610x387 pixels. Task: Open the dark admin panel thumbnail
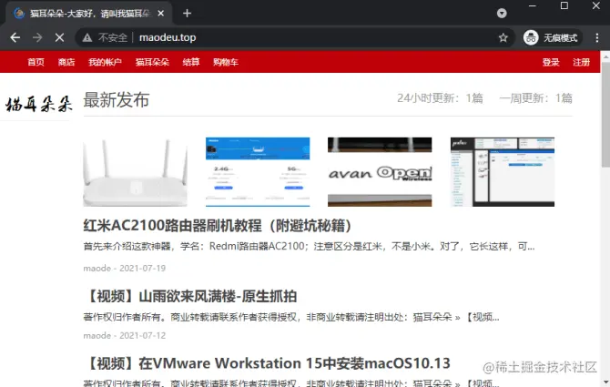click(503, 172)
